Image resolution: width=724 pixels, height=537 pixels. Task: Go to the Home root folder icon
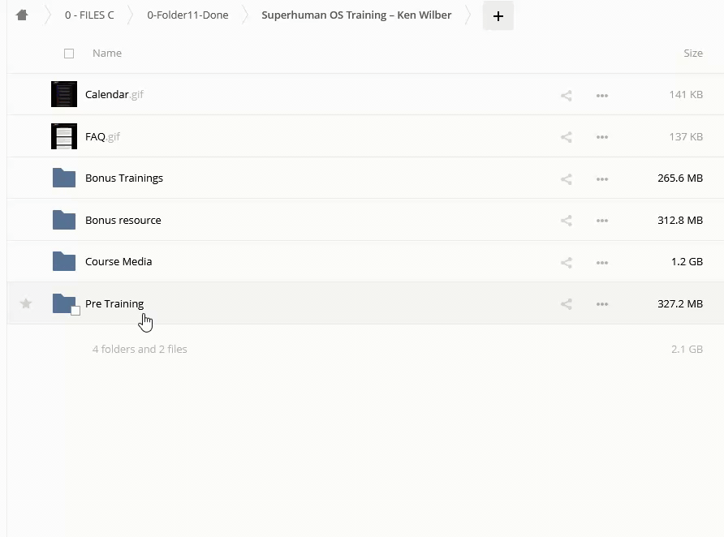[22, 15]
